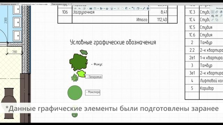The height and width of the screenshot is (125, 223).
Task: Click the 2300 vertical dimension on the plan
Action: [x=6, y=20]
